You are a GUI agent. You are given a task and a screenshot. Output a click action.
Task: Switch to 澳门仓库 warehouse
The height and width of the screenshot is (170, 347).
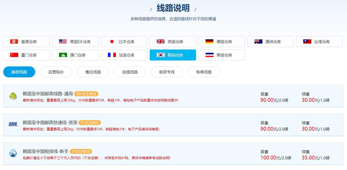(75, 55)
